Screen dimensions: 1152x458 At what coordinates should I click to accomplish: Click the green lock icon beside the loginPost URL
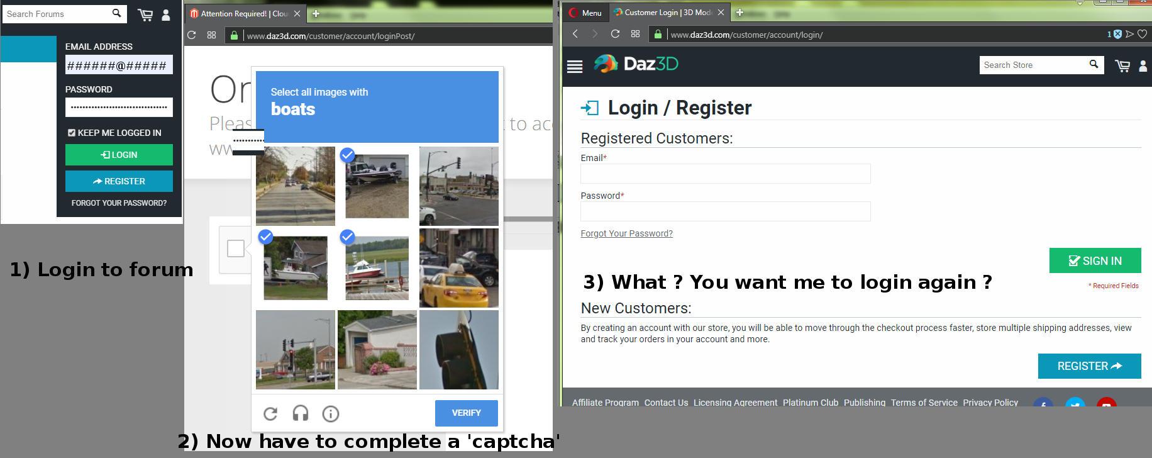coord(234,35)
